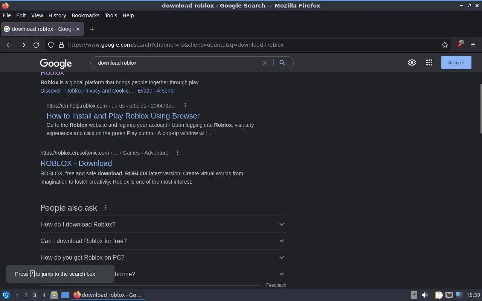Open the Evade sitelink
482x301 pixels.
[145, 91]
